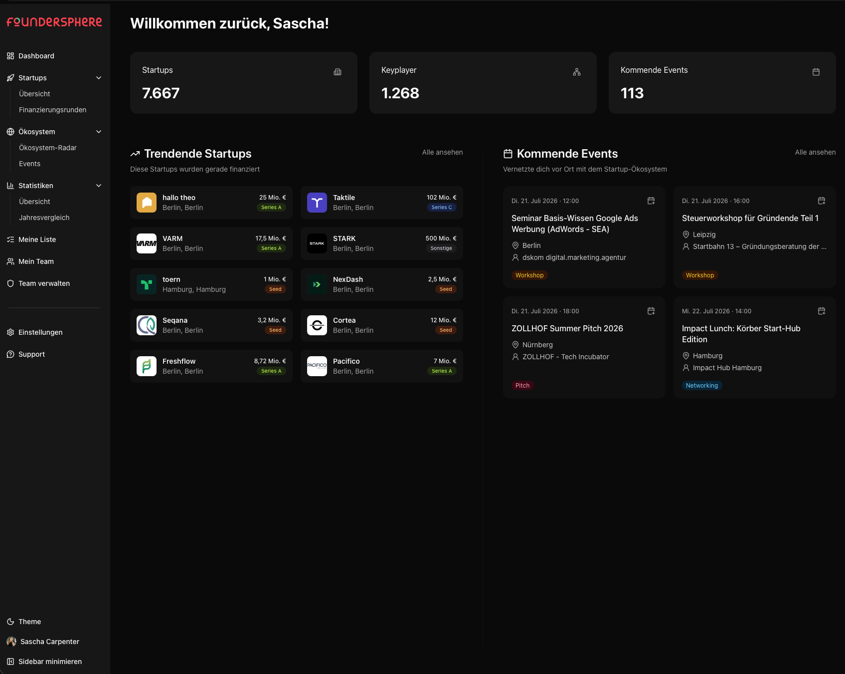The height and width of the screenshot is (674, 845).
Task: Add ZOLLHOF Summer Pitch to calendar
Action: [x=651, y=311]
